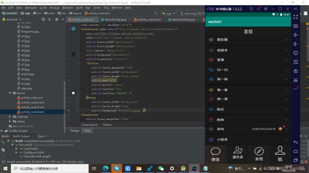Screen dimensions: 309x173
Task: Click Nox fullscreen icon in sidebar
Action: (x=295, y=17)
